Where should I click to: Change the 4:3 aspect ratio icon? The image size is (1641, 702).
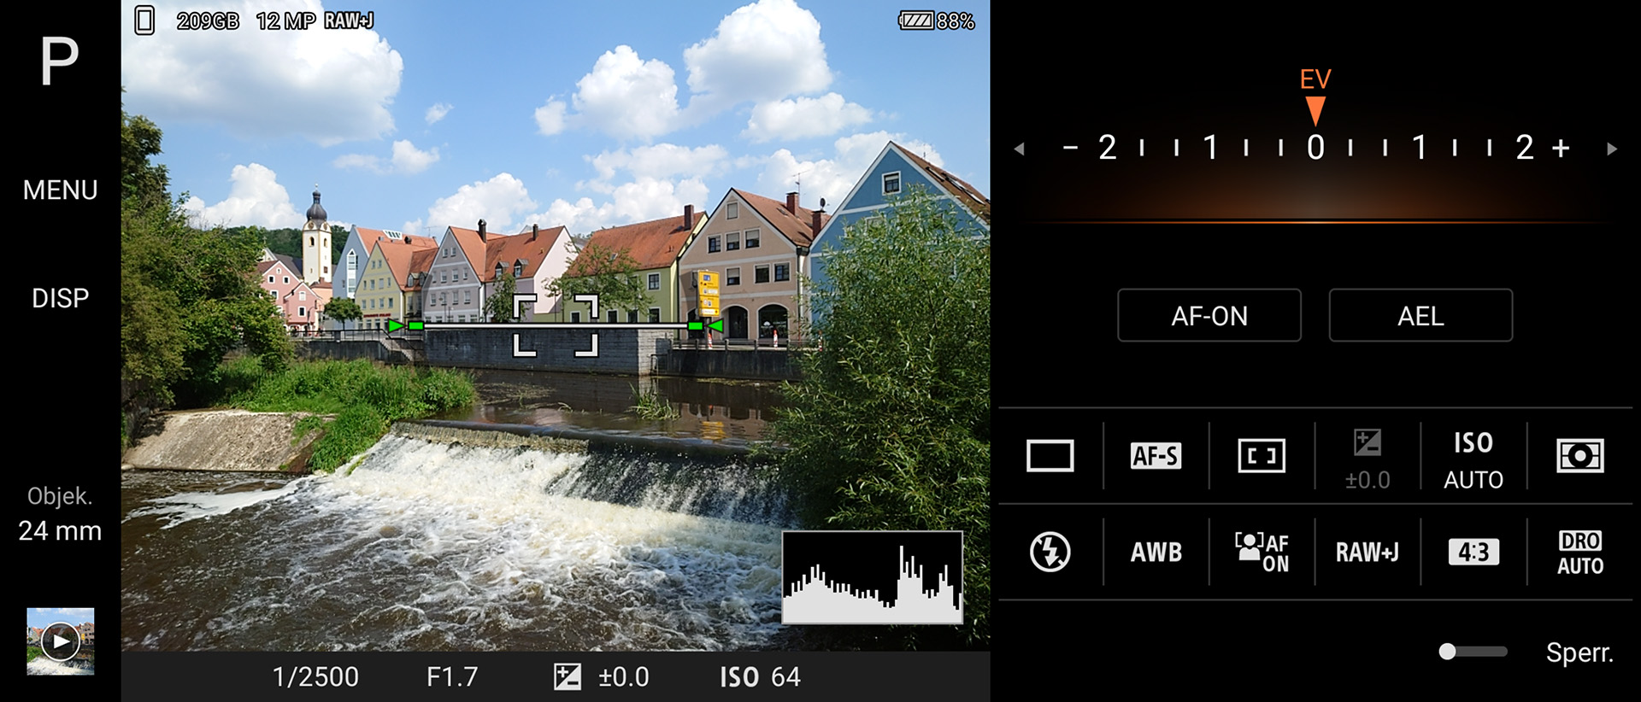point(1473,553)
